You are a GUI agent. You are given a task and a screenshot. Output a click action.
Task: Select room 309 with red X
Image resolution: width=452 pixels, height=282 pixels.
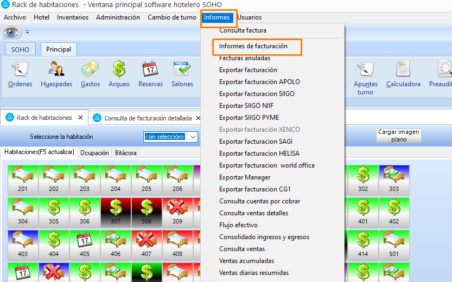coord(177,212)
